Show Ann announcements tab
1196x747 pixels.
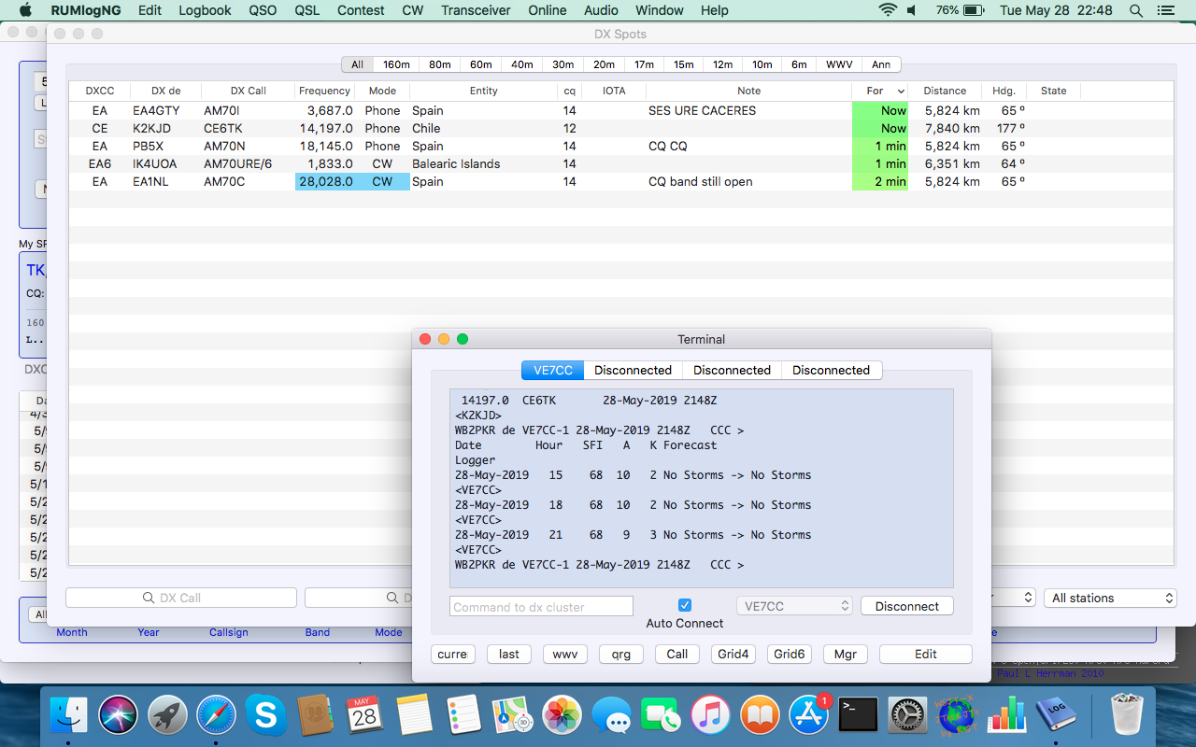(881, 64)
